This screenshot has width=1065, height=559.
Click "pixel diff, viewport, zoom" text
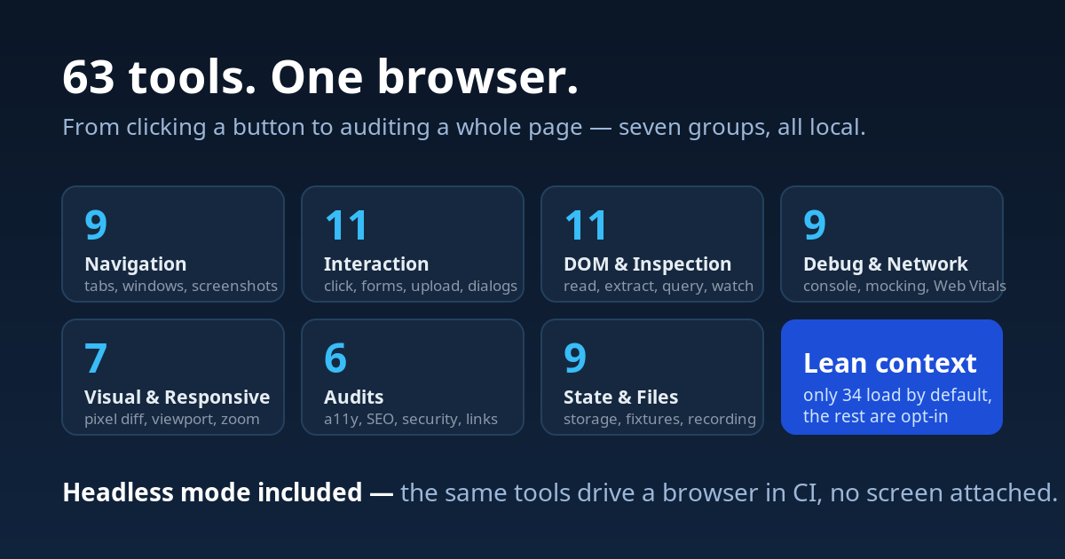(x=172, y=420)
